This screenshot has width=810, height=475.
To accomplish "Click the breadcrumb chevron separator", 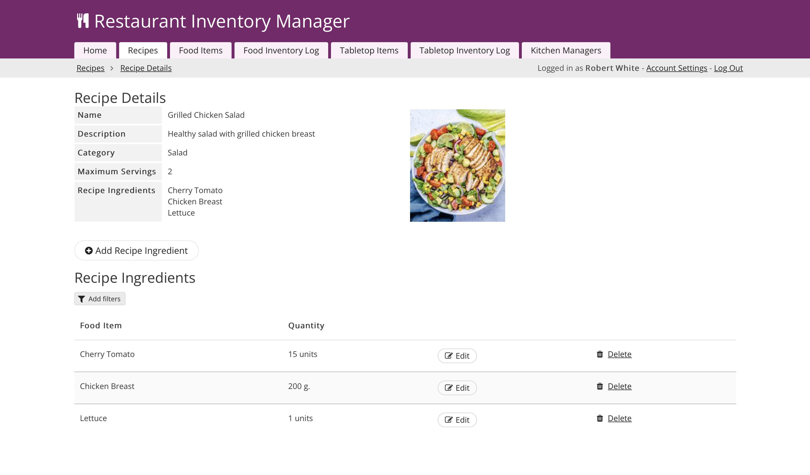I will coord(112,68).
